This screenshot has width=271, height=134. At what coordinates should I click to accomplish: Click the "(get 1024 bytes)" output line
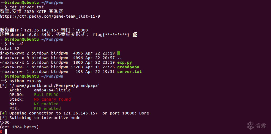(19, 127)
